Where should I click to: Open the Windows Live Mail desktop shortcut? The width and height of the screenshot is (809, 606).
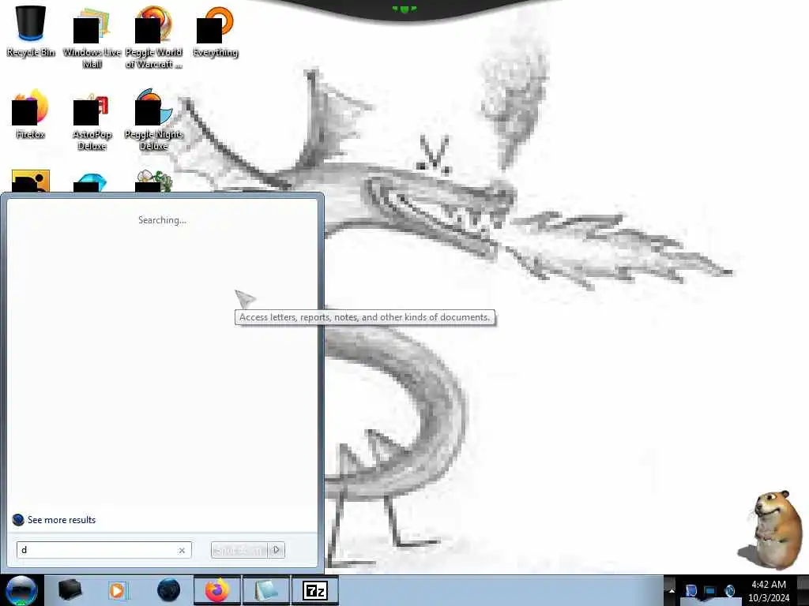(x=92, y=36)
